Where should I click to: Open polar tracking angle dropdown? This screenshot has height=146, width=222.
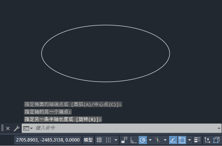[150, 140]
